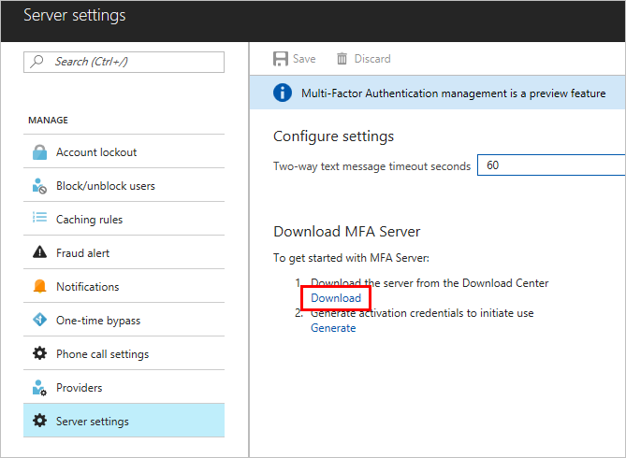Click the One-time bypass diamond icon

click(x=39, y=321)
